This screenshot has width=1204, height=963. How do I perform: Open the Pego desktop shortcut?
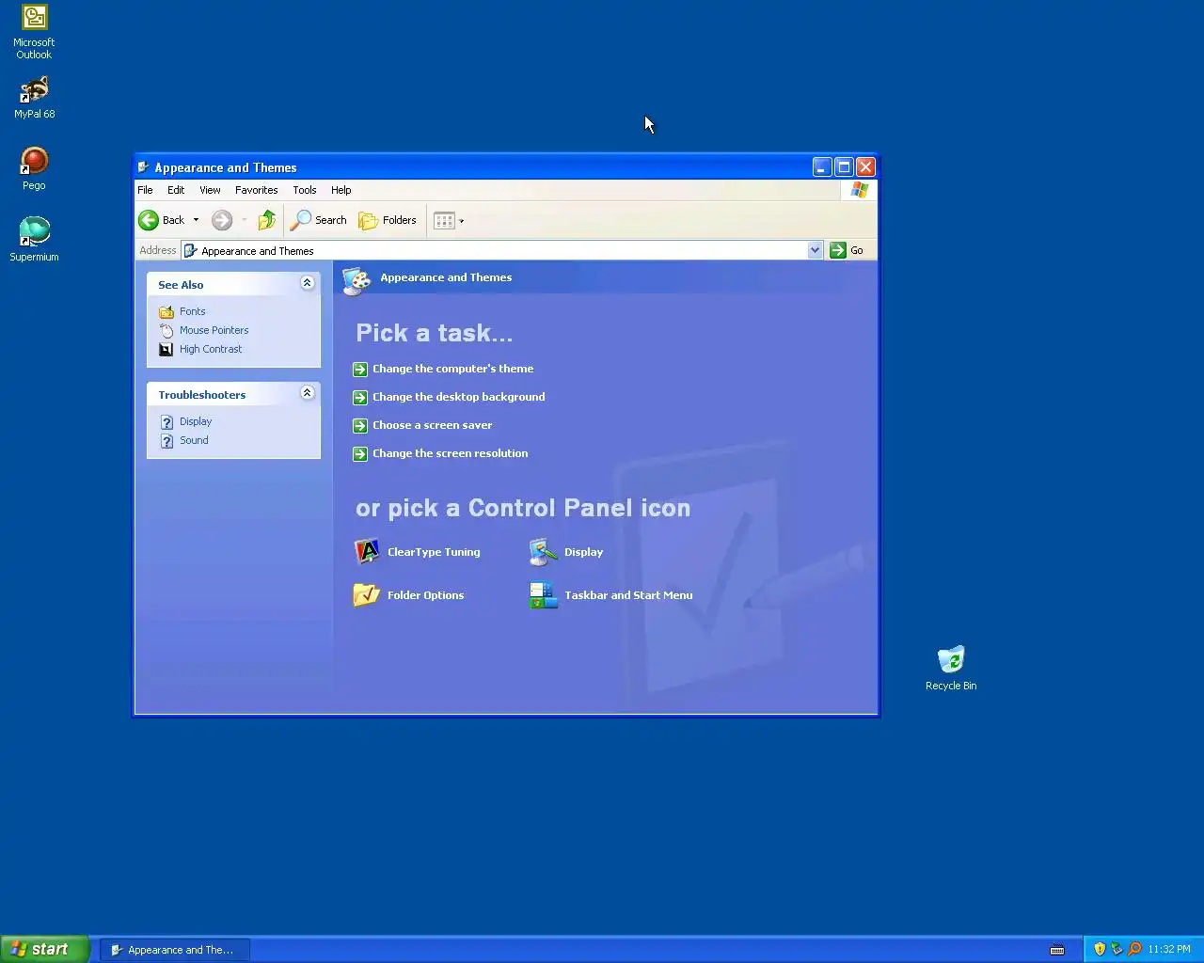tap(34, 168)
